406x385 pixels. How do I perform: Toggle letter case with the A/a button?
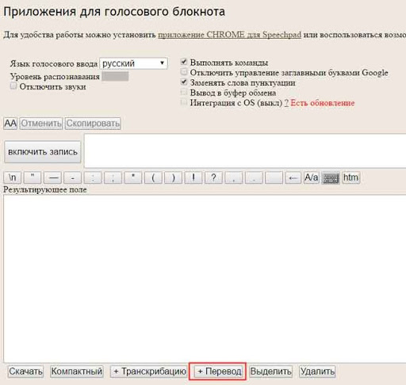point(312,177)
